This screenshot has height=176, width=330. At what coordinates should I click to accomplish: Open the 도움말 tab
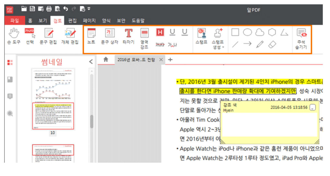[138, 20]
